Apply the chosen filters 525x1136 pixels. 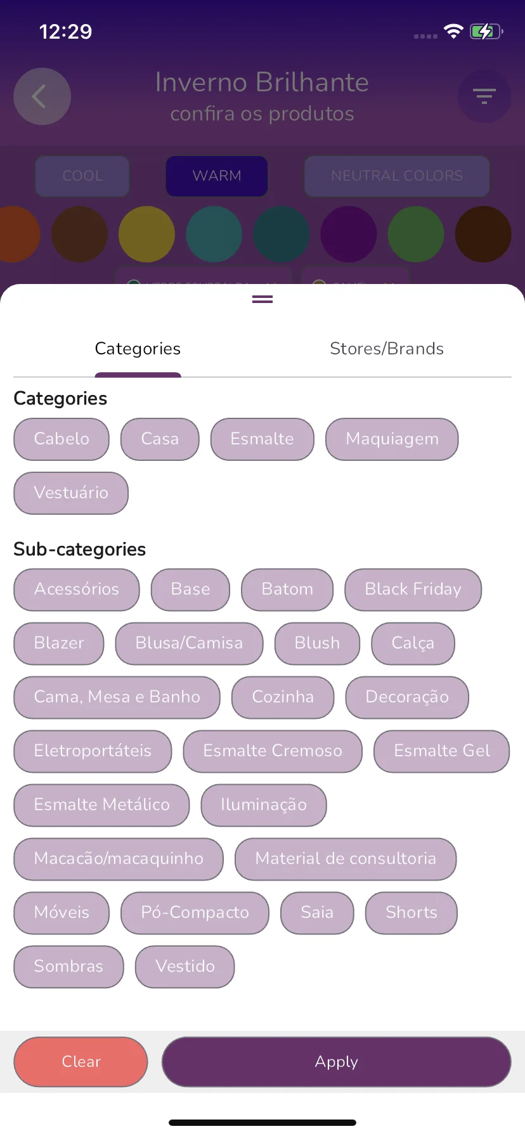(337, 1062)
